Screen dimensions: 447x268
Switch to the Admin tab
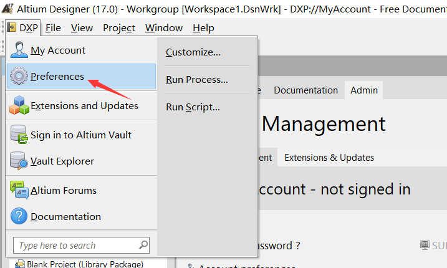pyautogui.click(x=363, y=90)
